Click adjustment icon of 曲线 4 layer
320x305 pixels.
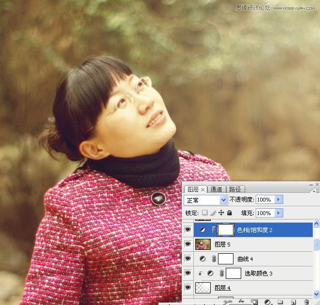(203, 259)
